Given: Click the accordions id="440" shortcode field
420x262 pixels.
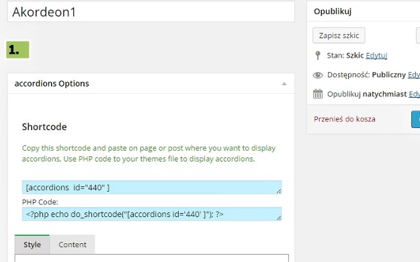Looking at the screenshot, I should 152,188.
